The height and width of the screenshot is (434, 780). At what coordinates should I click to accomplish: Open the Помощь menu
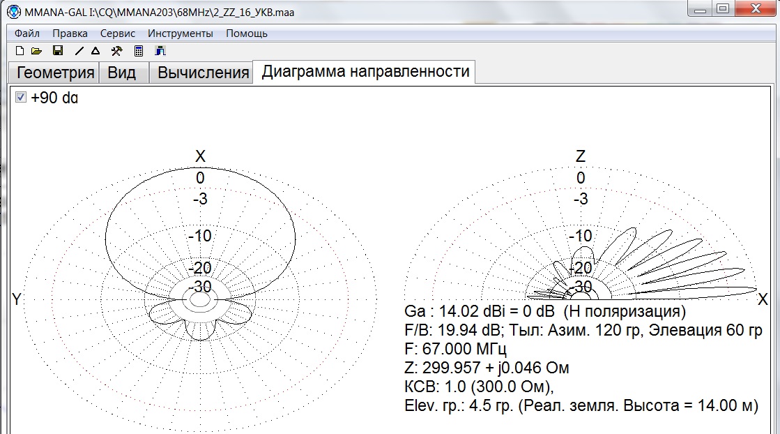(x=247, y=33)
